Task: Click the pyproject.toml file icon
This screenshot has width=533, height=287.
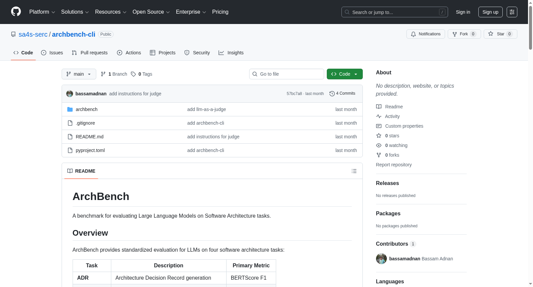Action: pos(70,150)
